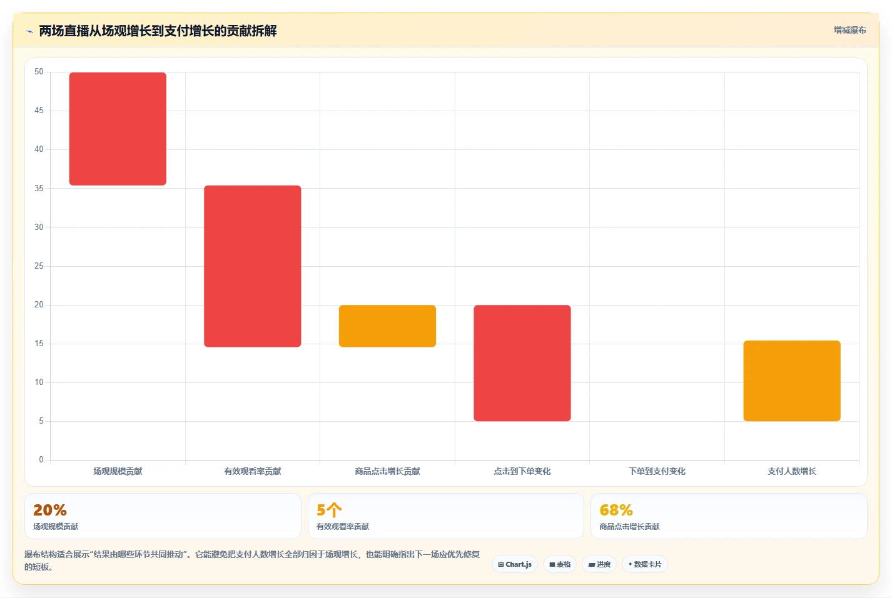
Task: Click the y-axis value 50
Action: (x=39, y=72)
